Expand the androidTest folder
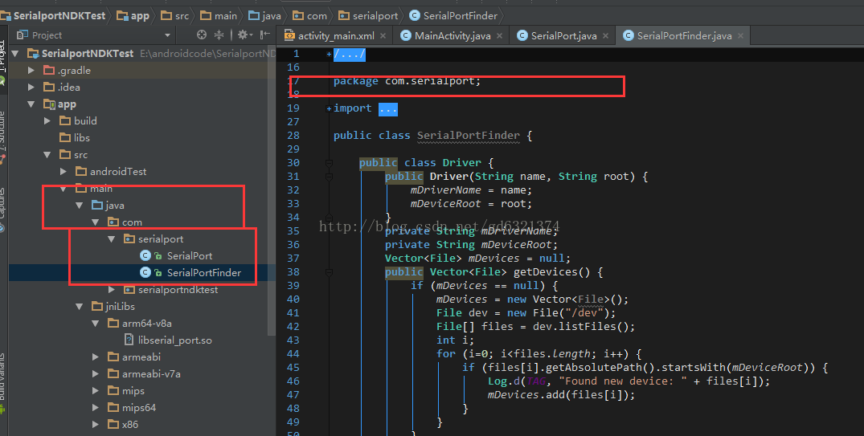Viewport: 864px width, 436px height. [x=63, y=172]
